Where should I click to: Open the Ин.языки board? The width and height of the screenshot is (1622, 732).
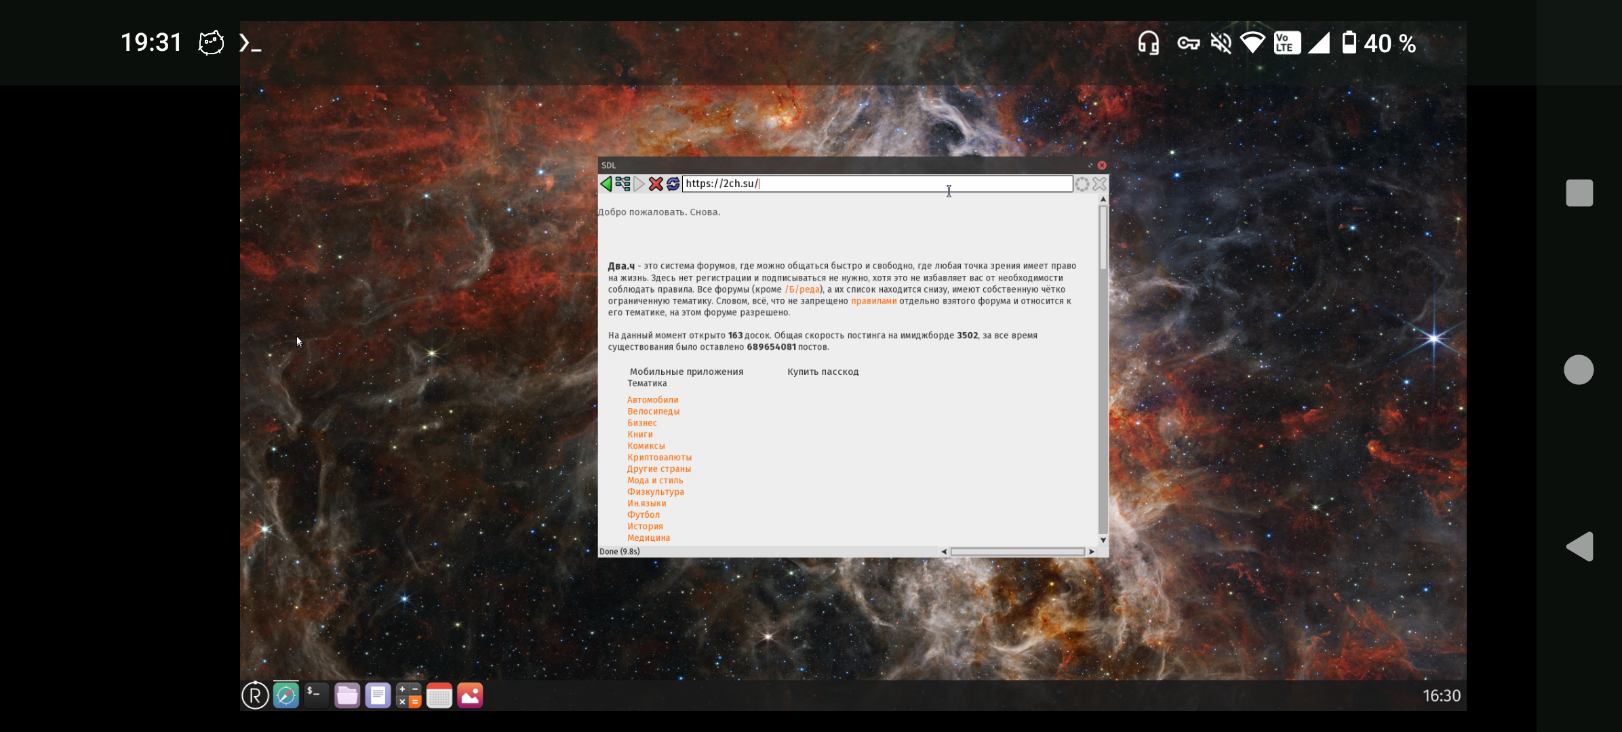(x=646, y=504)
